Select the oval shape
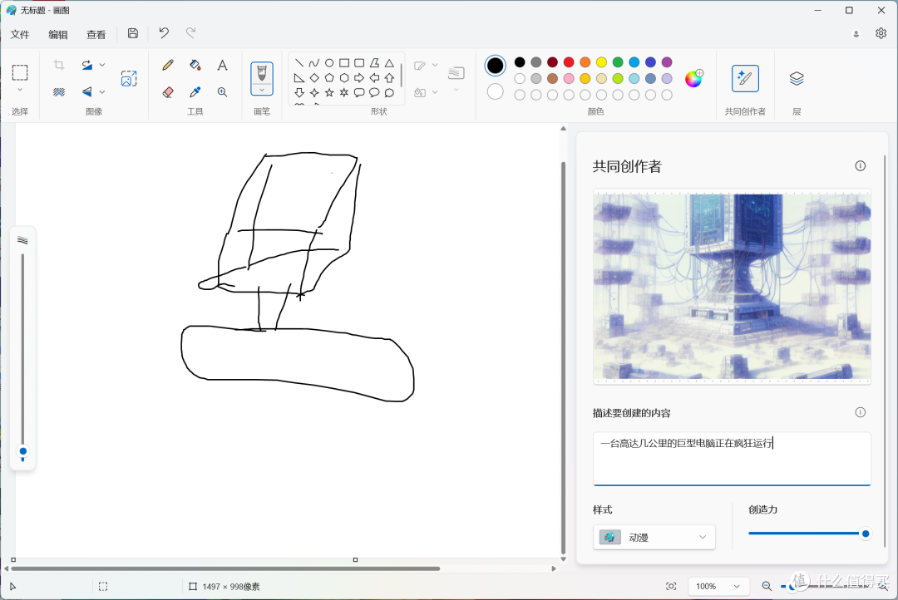 pyautogui.click(x=329, y=63)
